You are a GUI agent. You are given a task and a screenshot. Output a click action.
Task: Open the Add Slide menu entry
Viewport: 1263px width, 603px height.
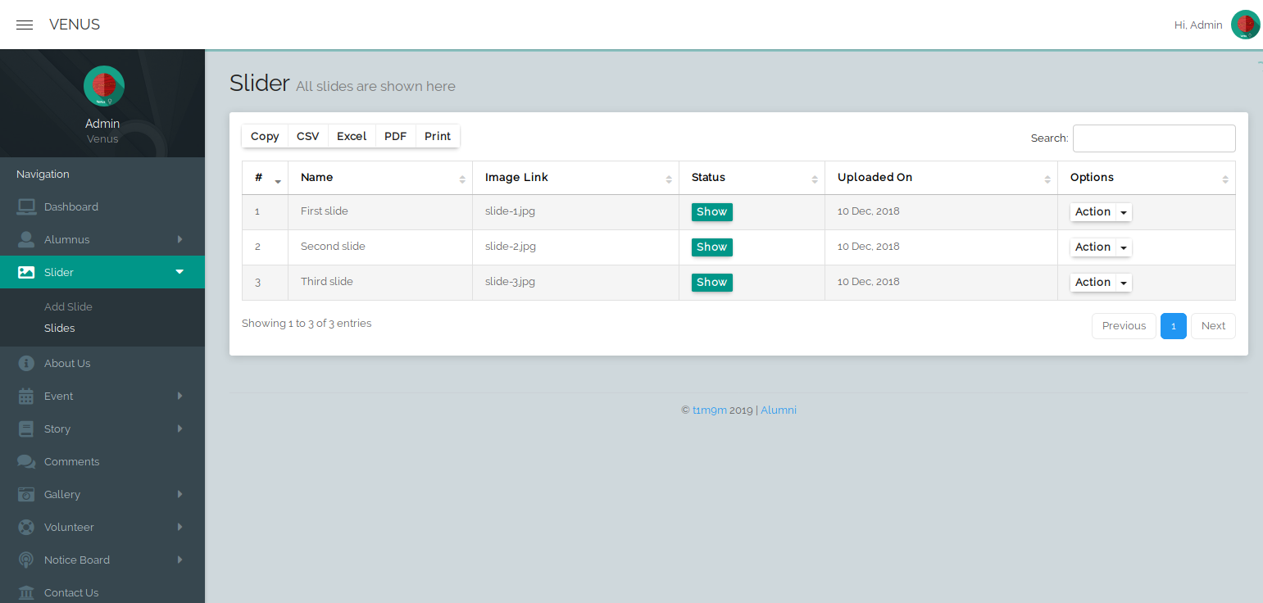[x=68, y=306]
